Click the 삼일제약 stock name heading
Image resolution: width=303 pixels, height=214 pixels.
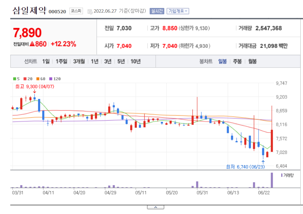(30, 10)
